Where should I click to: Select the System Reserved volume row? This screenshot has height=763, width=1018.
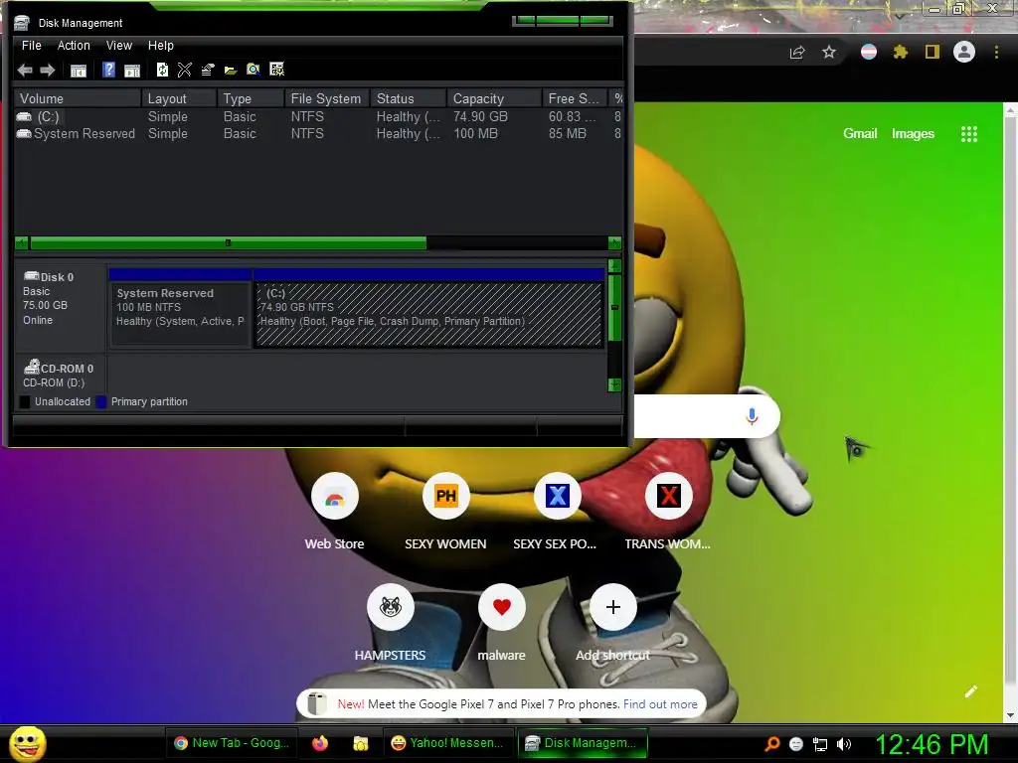[318, 134]
